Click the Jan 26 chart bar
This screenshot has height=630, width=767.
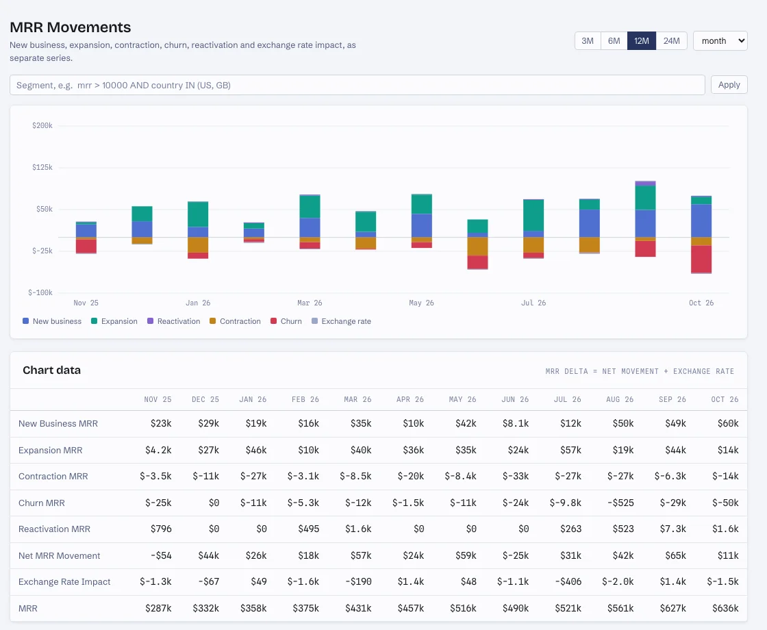[198, 230]
